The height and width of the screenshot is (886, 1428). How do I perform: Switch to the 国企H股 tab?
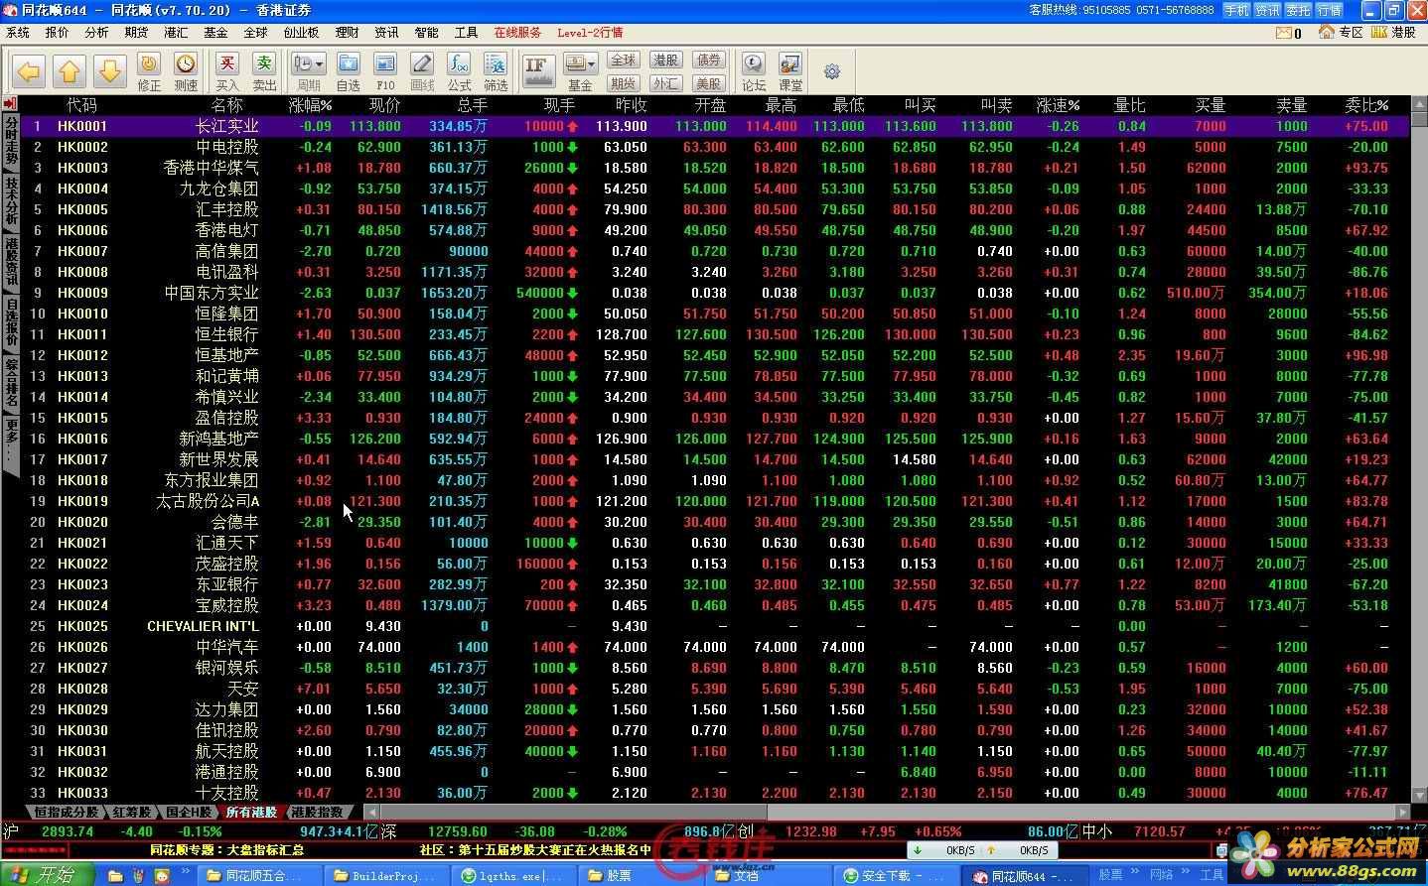188,812
